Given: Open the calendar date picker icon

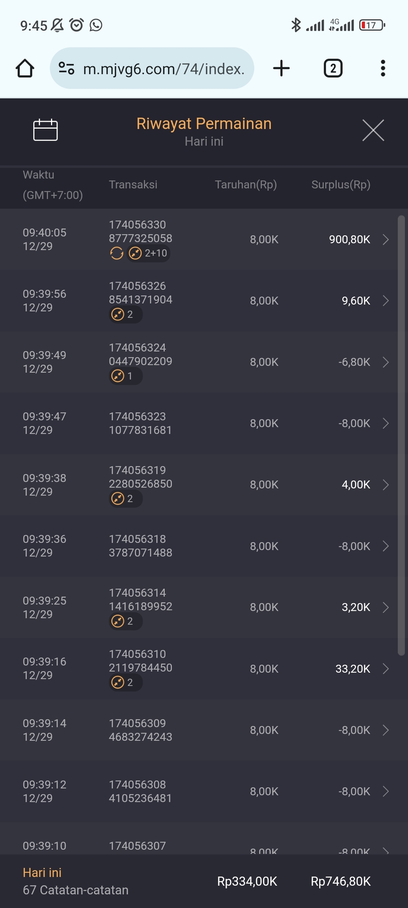Looking at the screenshot, I should 45,130.
